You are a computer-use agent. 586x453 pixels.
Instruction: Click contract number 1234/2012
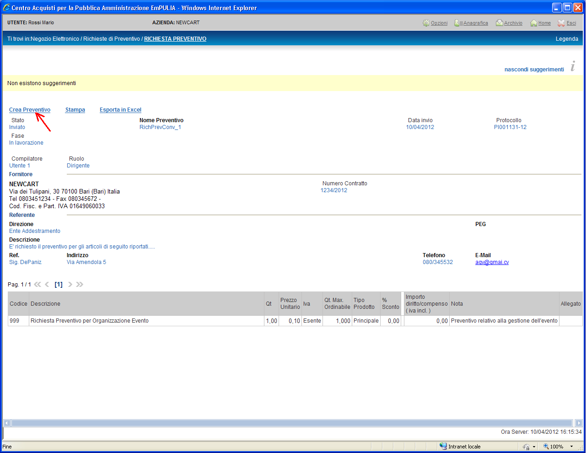[x=333, y=190]
